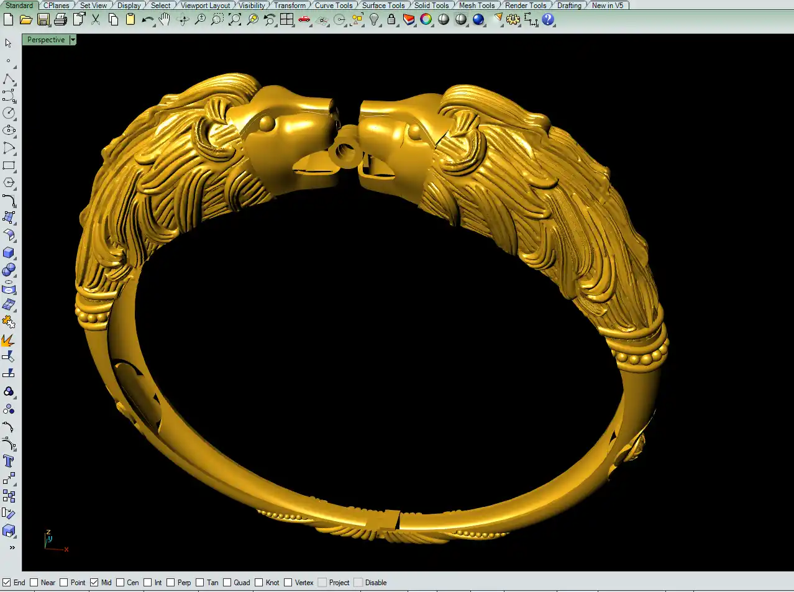The image size is (794, 592).
Task: Click the lightbulb Hide/Show objects icon
Action: (x=374, y=19)
